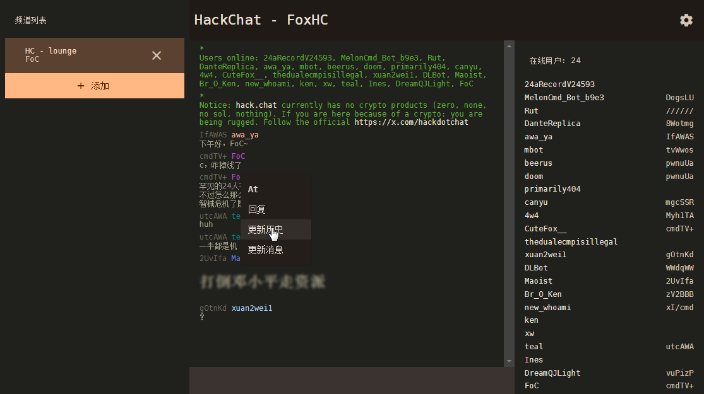704x394 pixels.
Task: Click the HackChat - FoxHC title
Action: pyautogui.click(x=261, y=20)
